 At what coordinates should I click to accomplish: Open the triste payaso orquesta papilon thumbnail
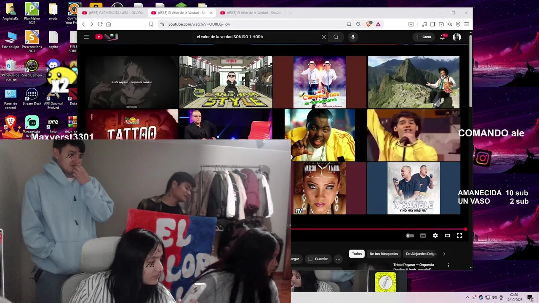tap(132, 82)
